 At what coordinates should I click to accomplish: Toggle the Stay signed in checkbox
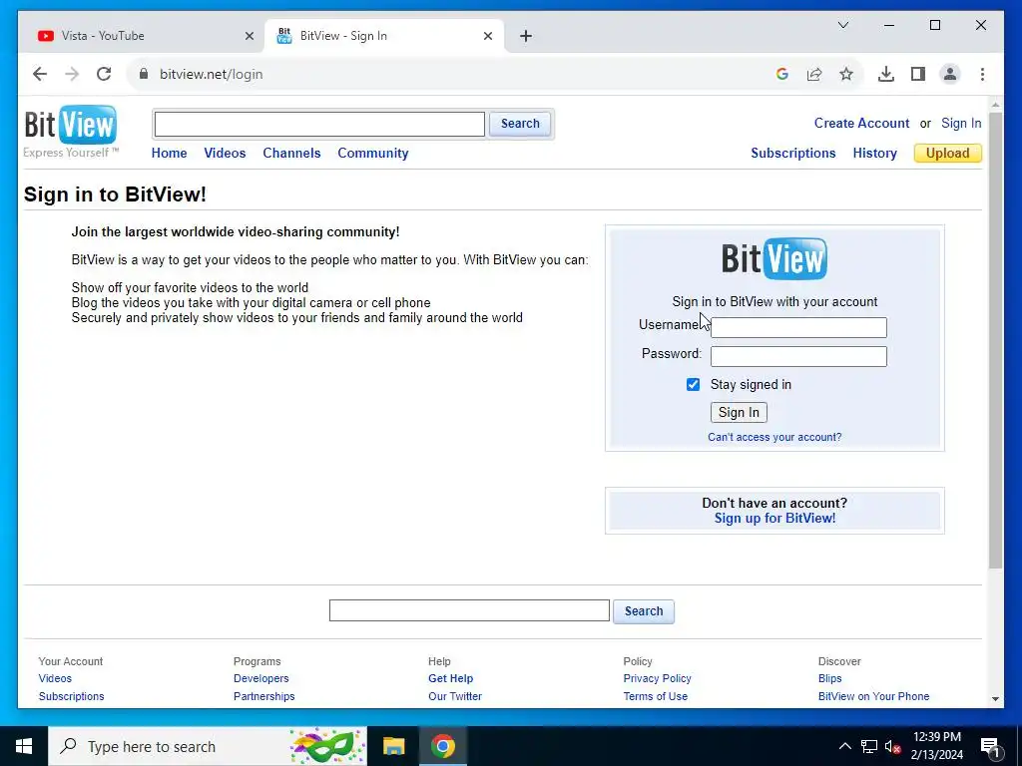(x=693, y=384)
